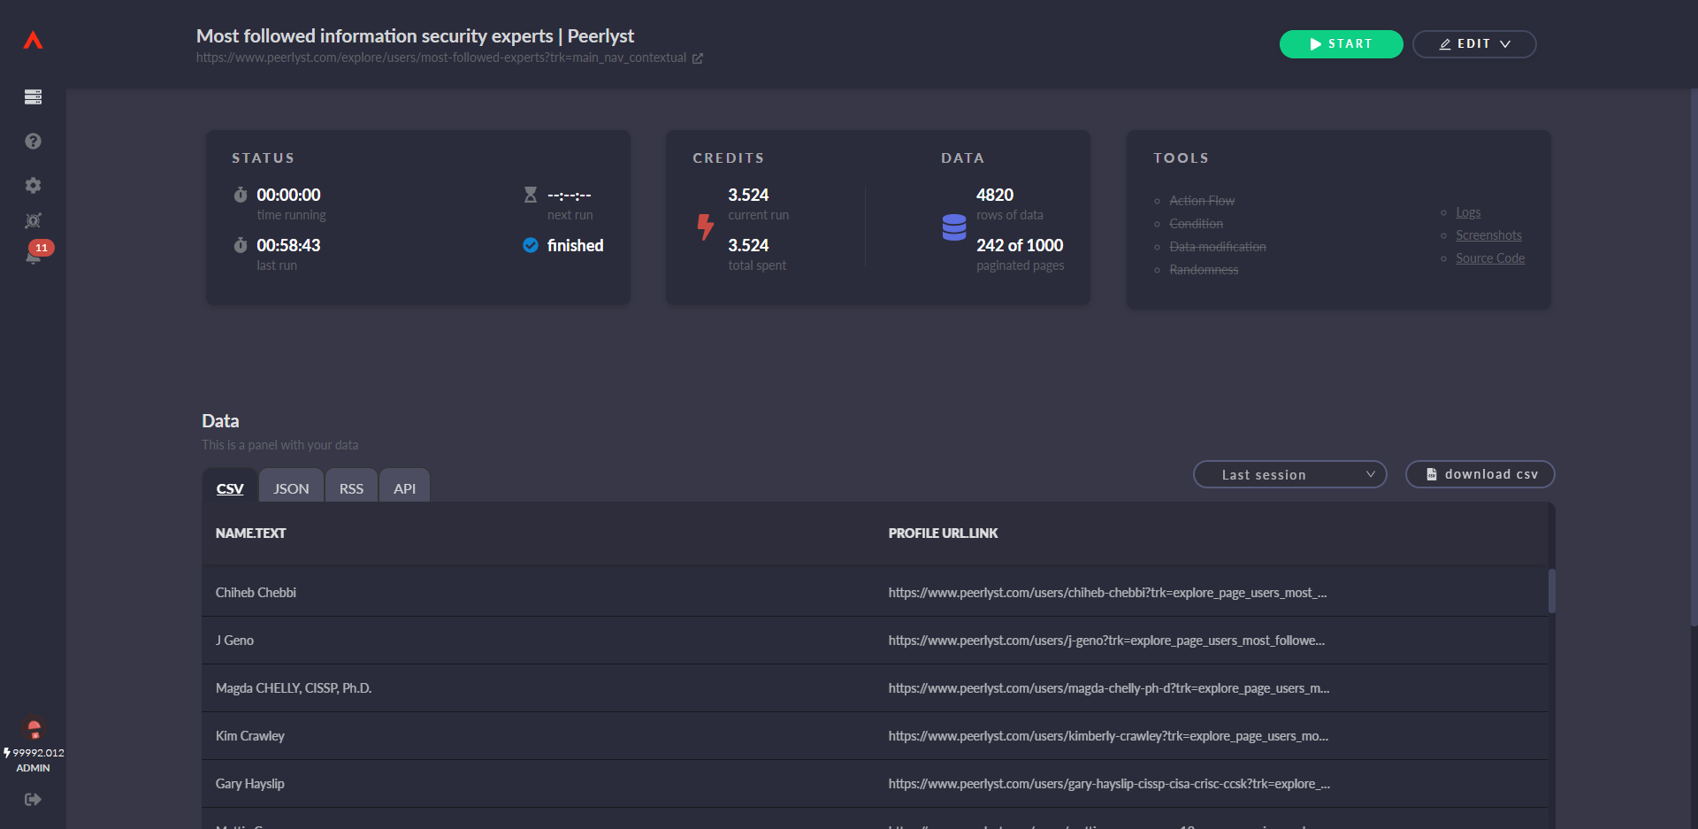Click the 4820 rows of data value
The width and height of the screenshot is (1698, 829).
click(995, 195)
